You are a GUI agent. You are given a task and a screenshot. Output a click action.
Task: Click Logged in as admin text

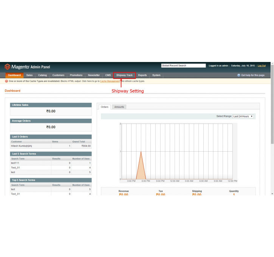click(218, 66)
